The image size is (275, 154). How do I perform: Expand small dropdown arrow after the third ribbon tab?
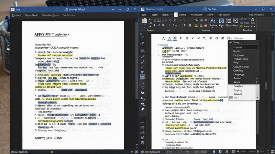pos(172,15)
